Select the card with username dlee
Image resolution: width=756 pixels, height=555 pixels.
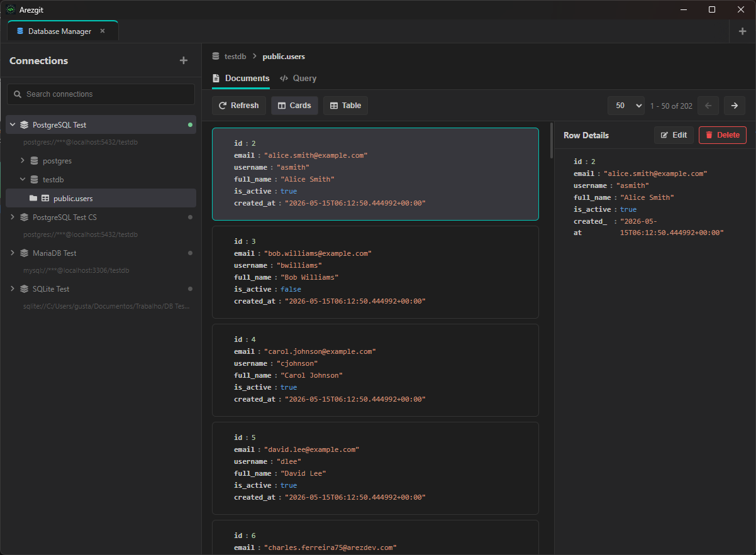(x=375, y=468)
